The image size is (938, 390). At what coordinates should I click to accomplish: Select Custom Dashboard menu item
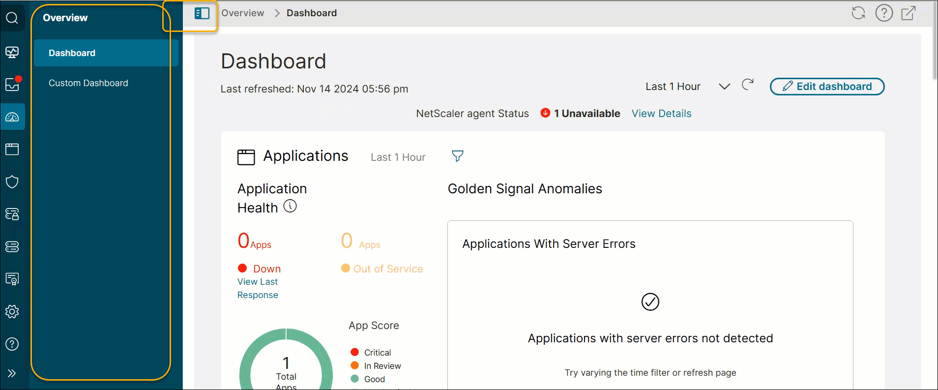point(88,83)
